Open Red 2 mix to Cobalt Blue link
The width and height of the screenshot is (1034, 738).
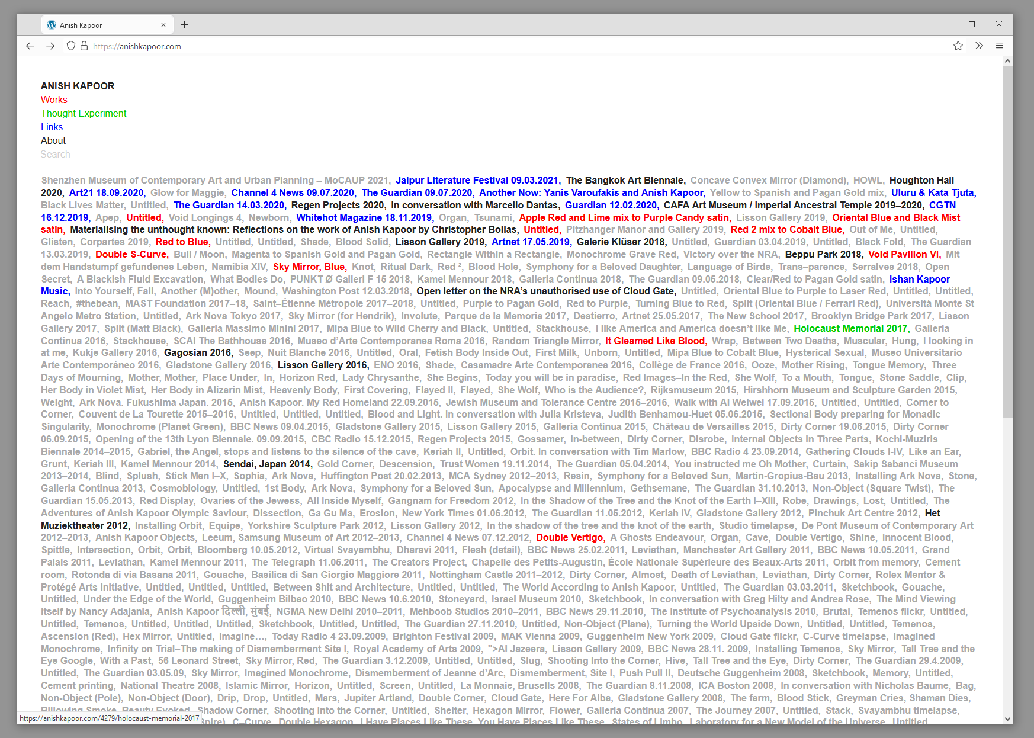coord(786,229)
